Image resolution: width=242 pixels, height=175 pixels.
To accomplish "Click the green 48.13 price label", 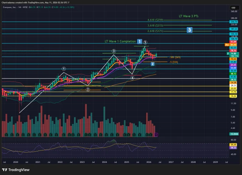I will [233, 74].
